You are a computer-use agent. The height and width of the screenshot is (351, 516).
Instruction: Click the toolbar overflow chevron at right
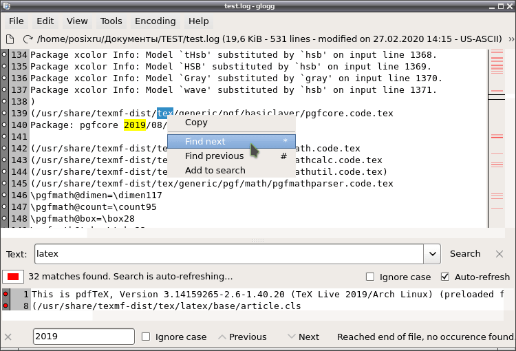pyautogui.click(x=511, y=39)
